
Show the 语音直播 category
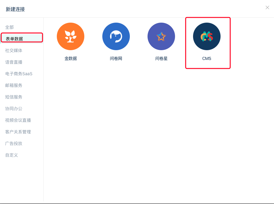point(14,62)
